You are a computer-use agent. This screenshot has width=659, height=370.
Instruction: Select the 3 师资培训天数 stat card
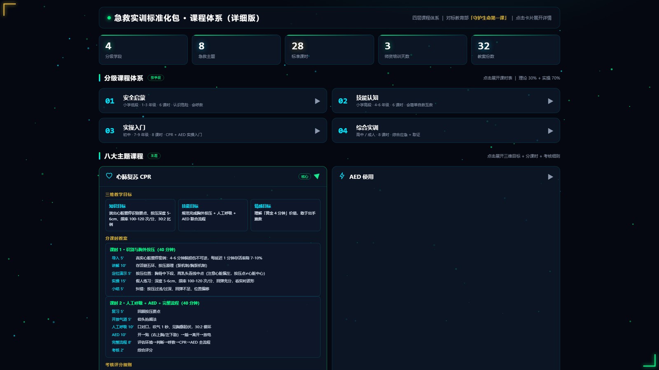(423, 50)
